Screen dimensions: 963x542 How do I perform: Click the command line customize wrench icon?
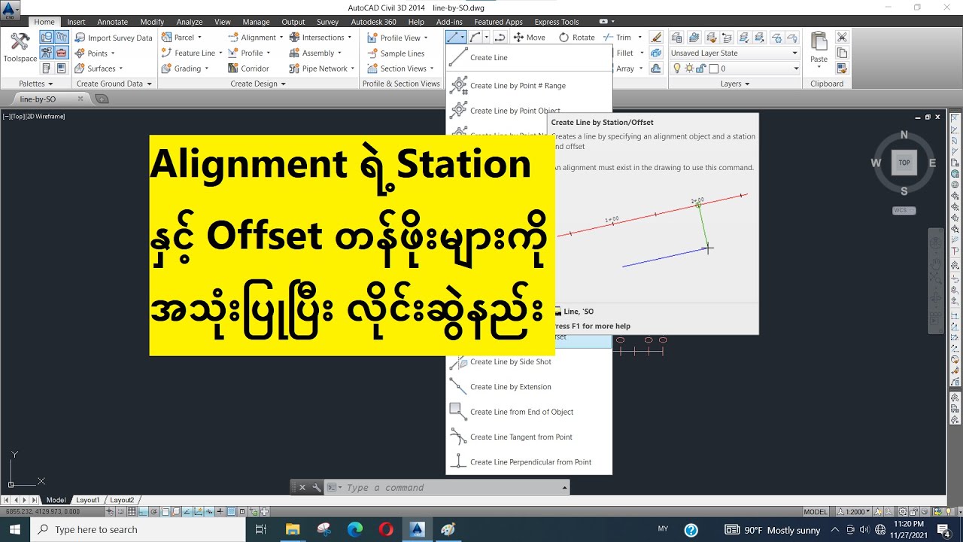tap(317, 488)
